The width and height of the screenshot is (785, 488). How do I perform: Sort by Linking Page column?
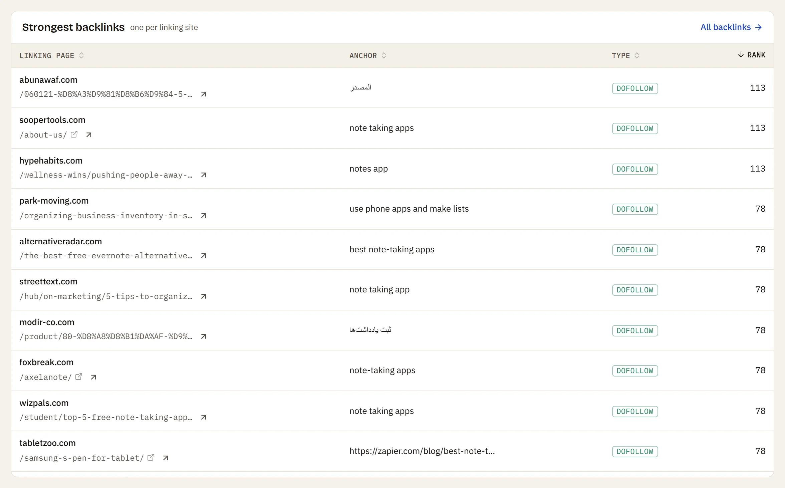click(x=51, y=55)
